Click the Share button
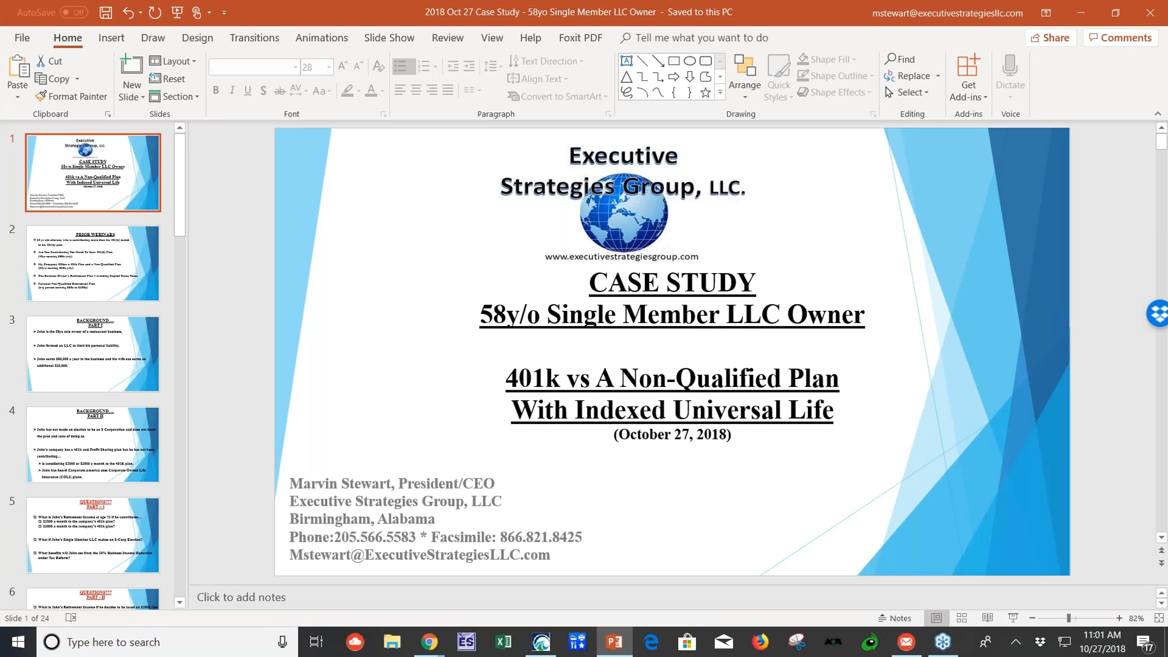The image size is (1168, 657). 1050,37
